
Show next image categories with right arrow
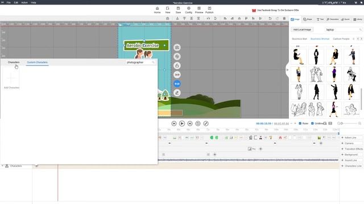click(361, 39)
